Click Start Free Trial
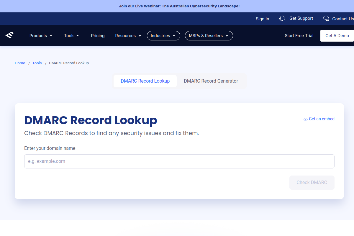 click(299, 35)
